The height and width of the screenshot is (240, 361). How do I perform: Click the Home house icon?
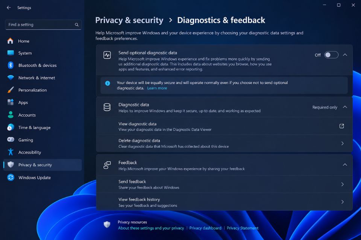tap(11, 41)
